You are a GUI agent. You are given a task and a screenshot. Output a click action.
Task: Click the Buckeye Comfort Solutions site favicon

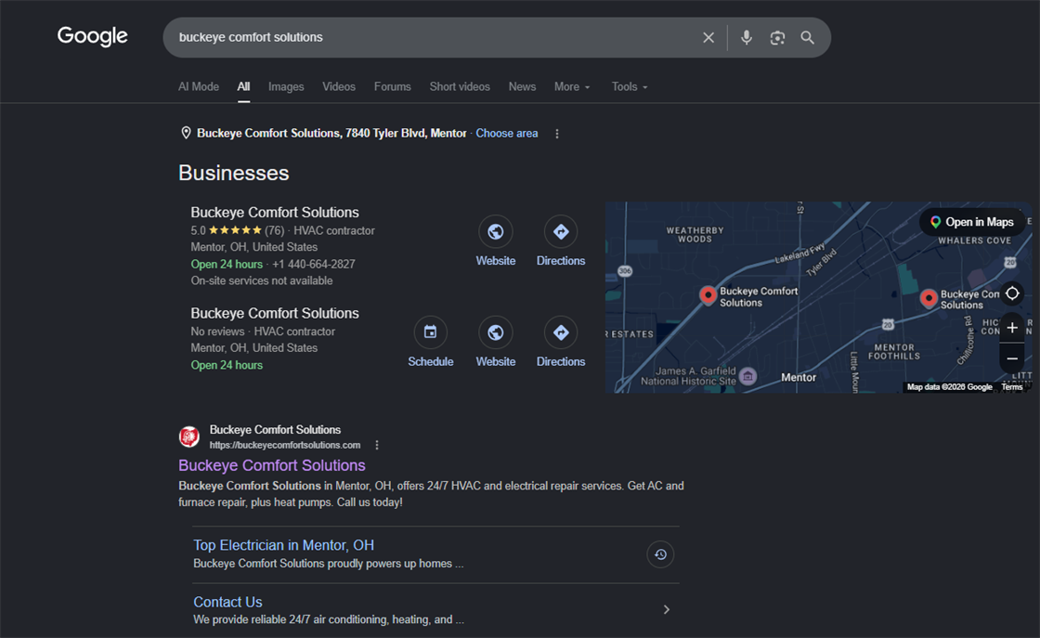189,436
